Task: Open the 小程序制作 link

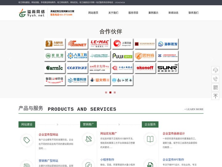Action: click(107, 160)
